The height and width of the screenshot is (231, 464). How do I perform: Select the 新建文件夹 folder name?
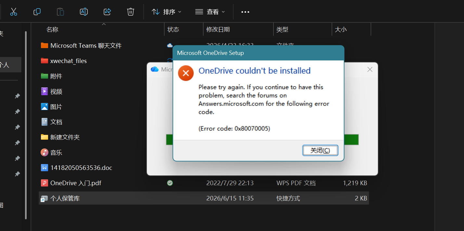[x=65, y=137]
